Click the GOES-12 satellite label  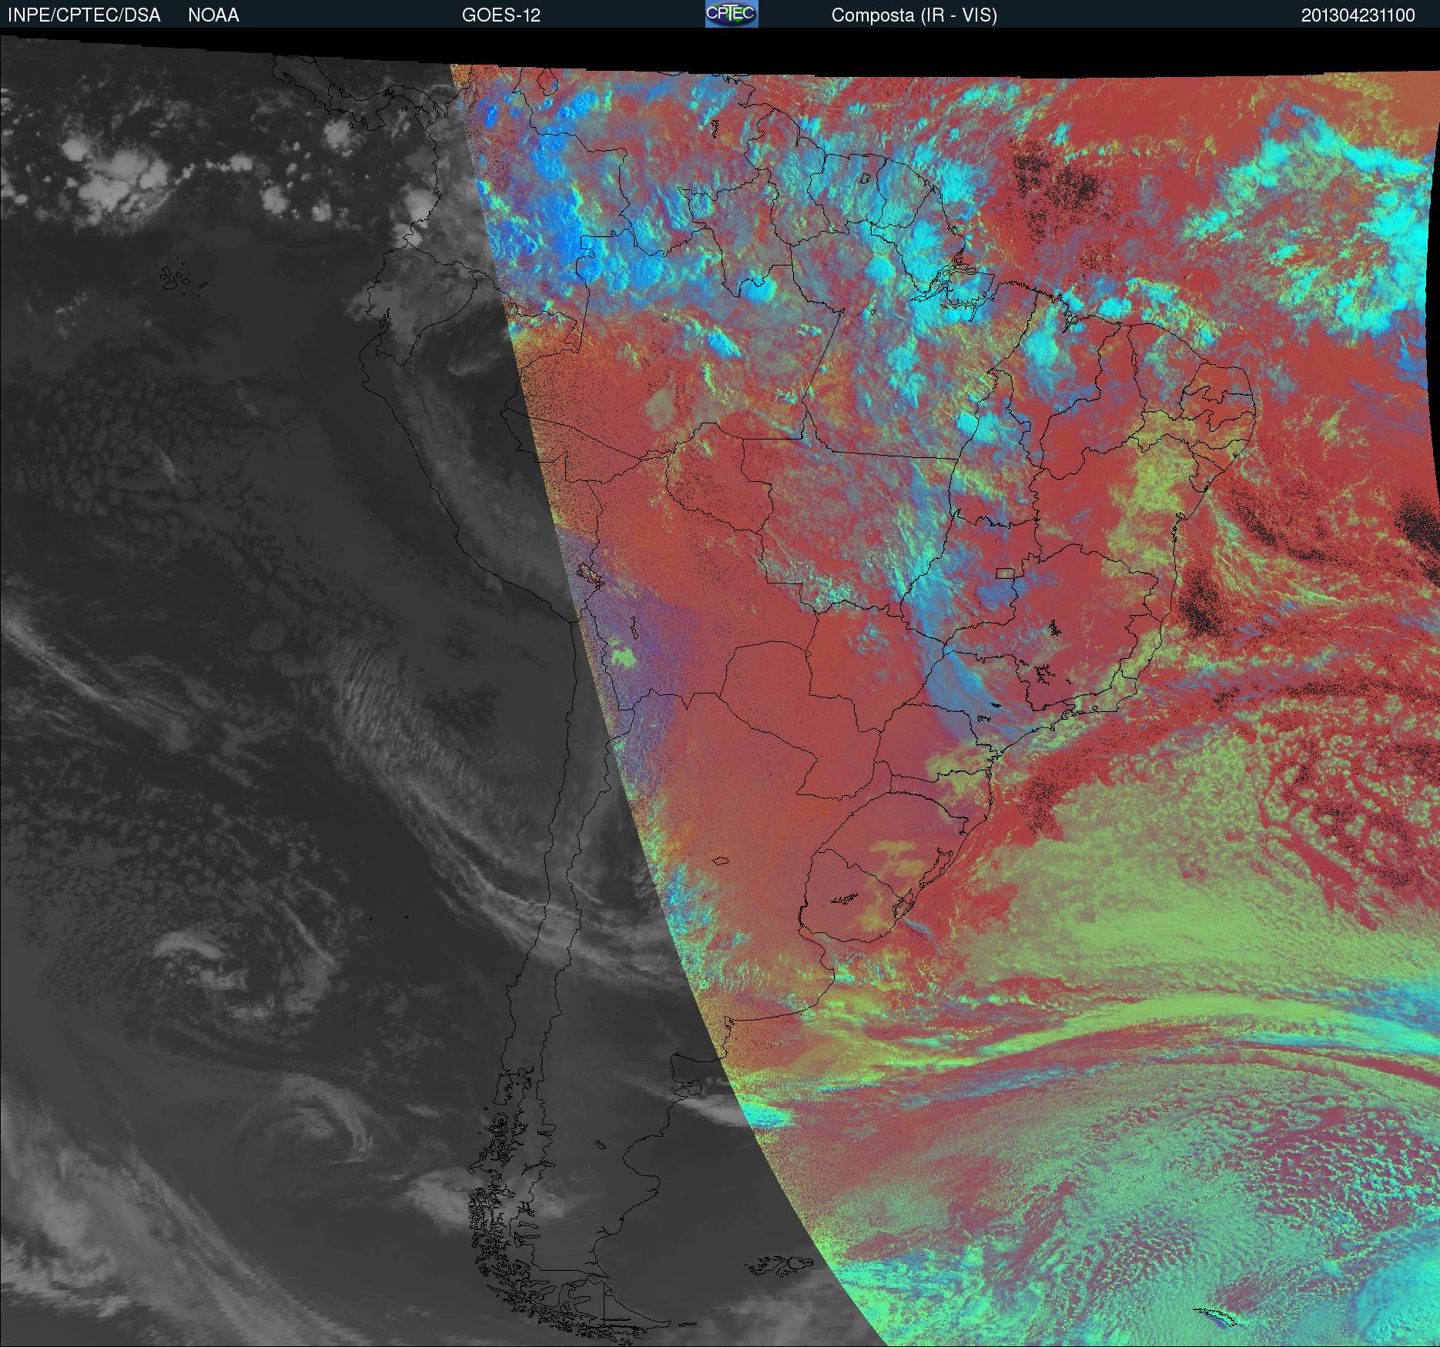click(501, 15)
